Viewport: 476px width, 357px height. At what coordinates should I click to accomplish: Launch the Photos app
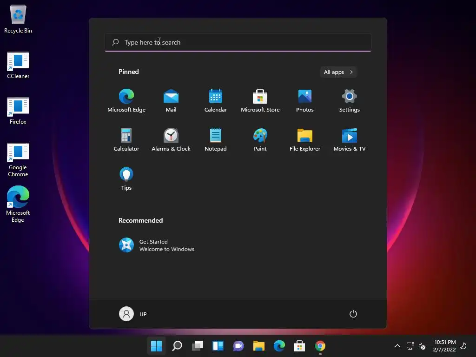(x=305, y=100)
